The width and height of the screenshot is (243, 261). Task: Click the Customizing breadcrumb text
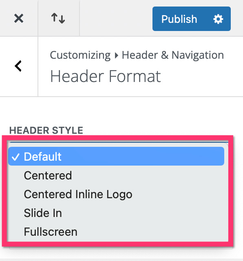(80, 55)
